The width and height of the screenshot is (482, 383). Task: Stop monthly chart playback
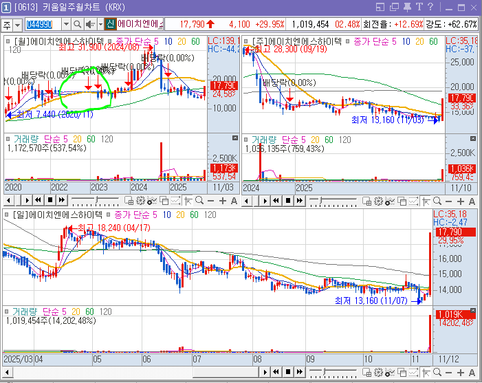(50, 200)
